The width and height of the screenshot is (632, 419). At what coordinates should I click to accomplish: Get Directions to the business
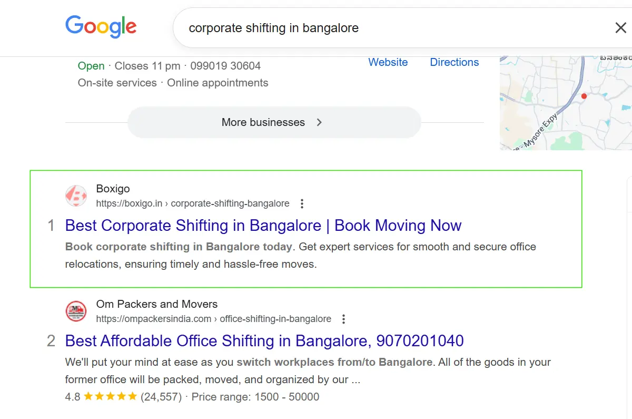[x=454, y=62]
